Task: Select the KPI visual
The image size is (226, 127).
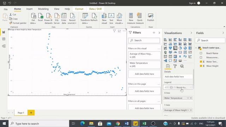Action: pyautogui.click(x=190, y=52)
